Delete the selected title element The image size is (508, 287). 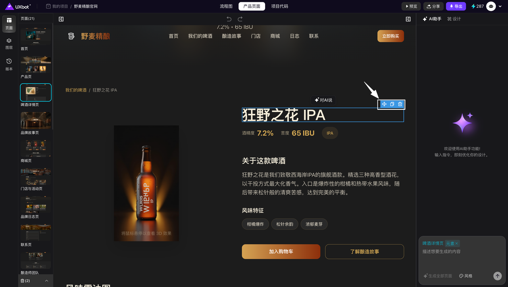click(x=400, y=104)
